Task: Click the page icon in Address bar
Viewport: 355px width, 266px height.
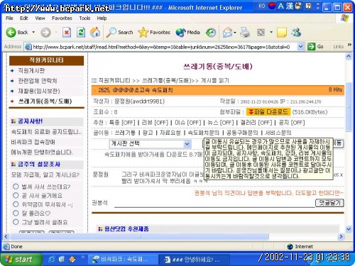Action: coord(28,47)
